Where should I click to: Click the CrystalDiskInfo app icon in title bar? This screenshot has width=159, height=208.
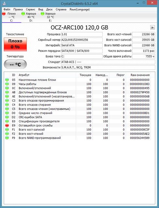point(4,3)
